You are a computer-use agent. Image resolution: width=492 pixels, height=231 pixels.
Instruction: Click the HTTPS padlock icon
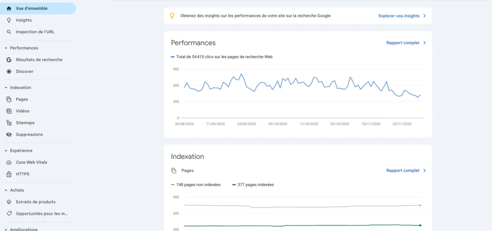(x=9, y=174)
